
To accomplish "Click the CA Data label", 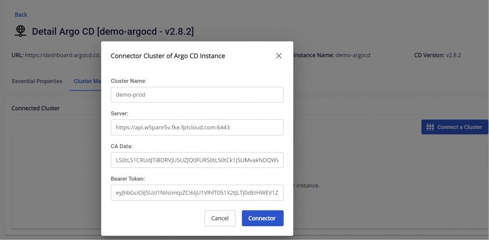I will [122, 146].
